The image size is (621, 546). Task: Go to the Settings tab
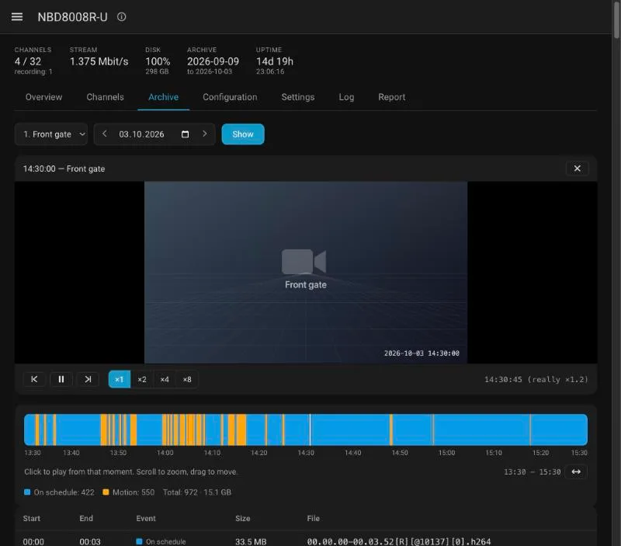pyautogui.click(x=298, y=97)
